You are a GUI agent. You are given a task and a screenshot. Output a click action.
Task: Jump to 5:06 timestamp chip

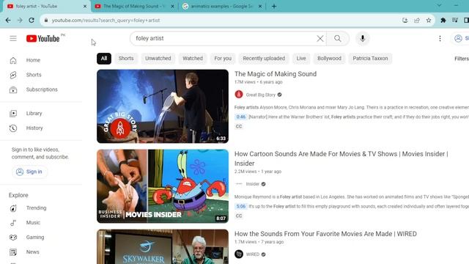coord(241,206)
